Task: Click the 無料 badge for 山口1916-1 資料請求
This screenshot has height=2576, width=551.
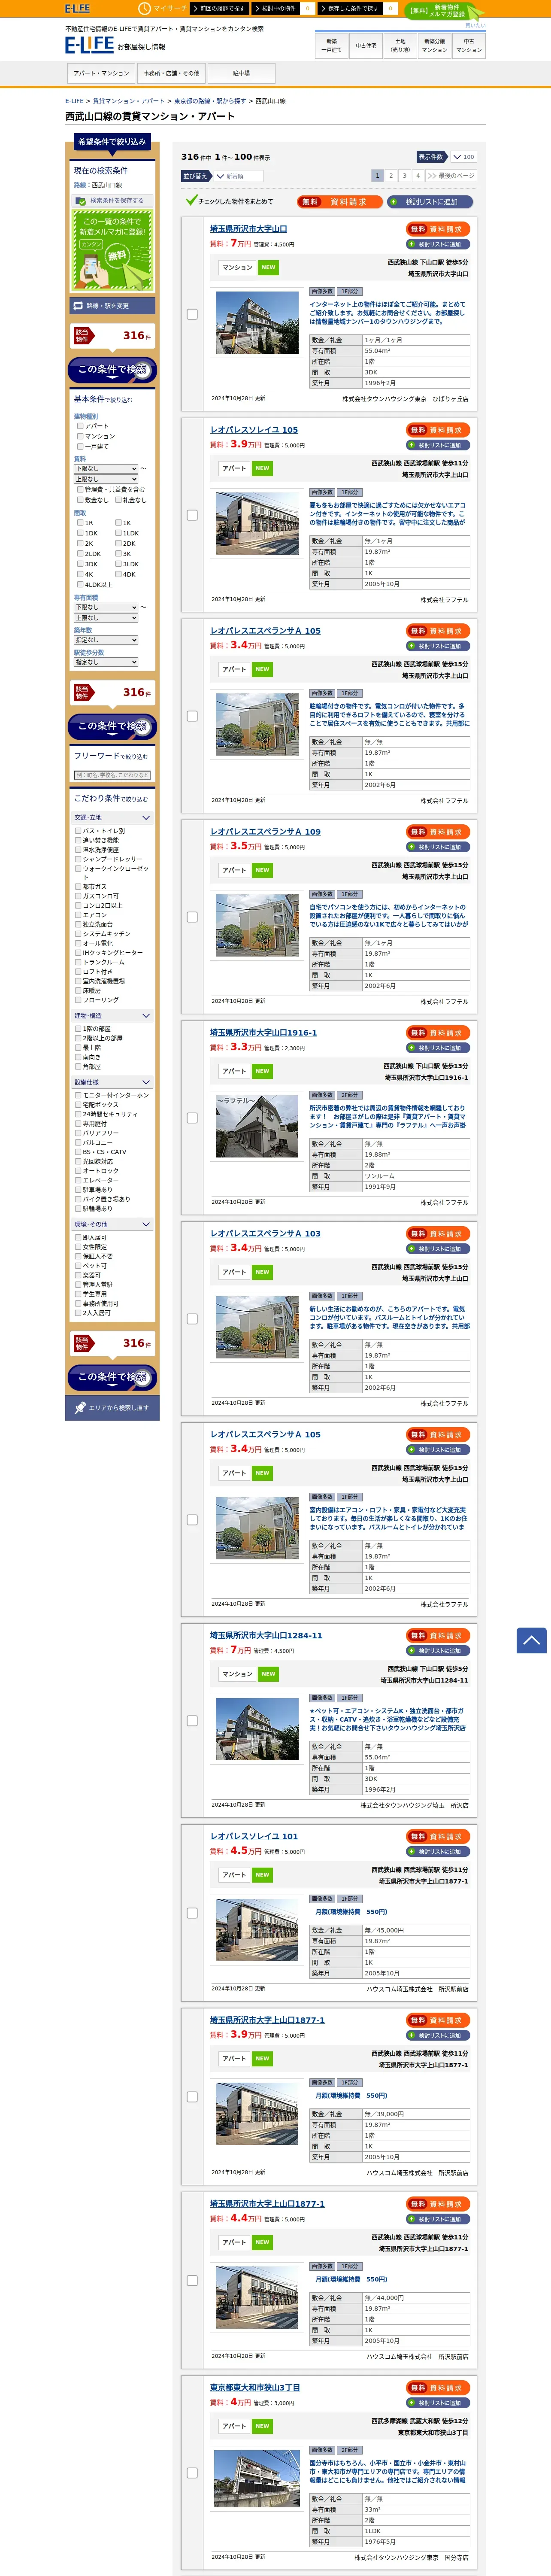Action: tap(417, 1033)
